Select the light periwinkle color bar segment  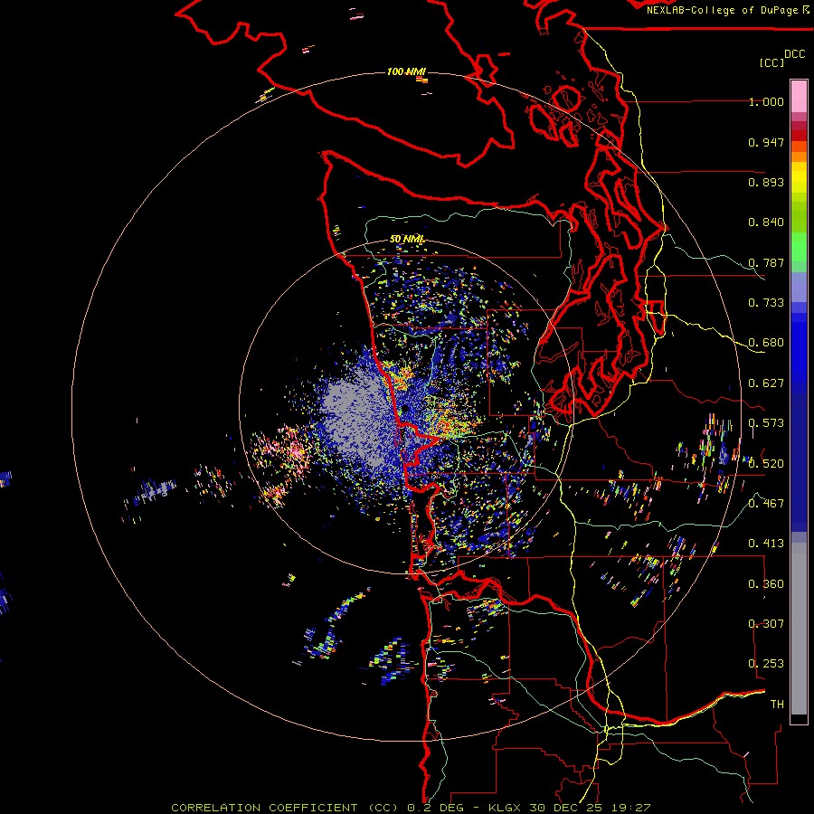pos(799,287)
